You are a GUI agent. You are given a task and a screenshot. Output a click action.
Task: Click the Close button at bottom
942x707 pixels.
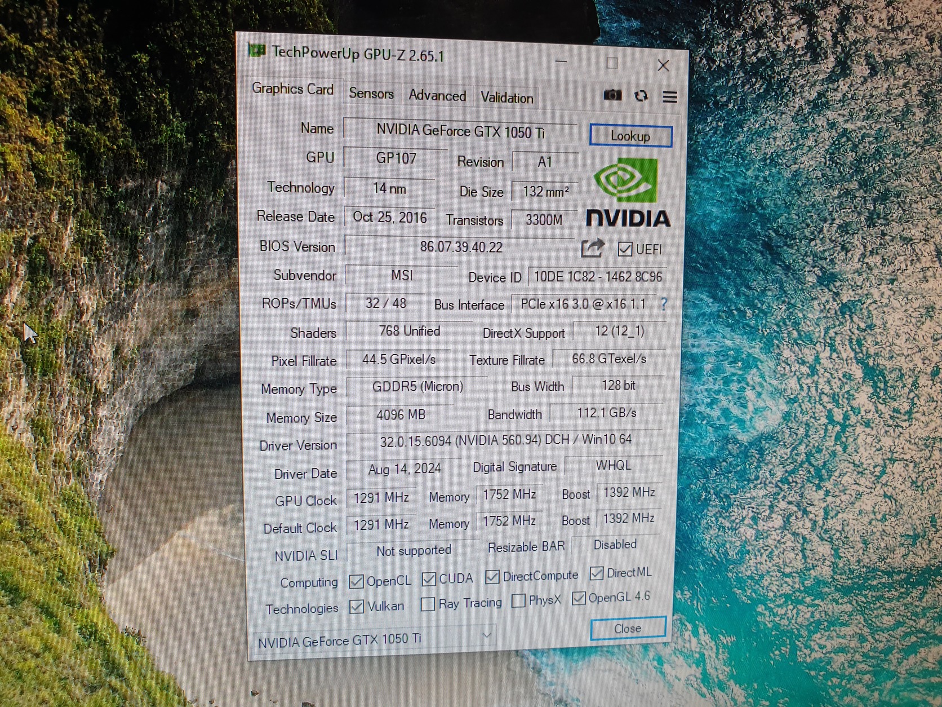[628, 629]
